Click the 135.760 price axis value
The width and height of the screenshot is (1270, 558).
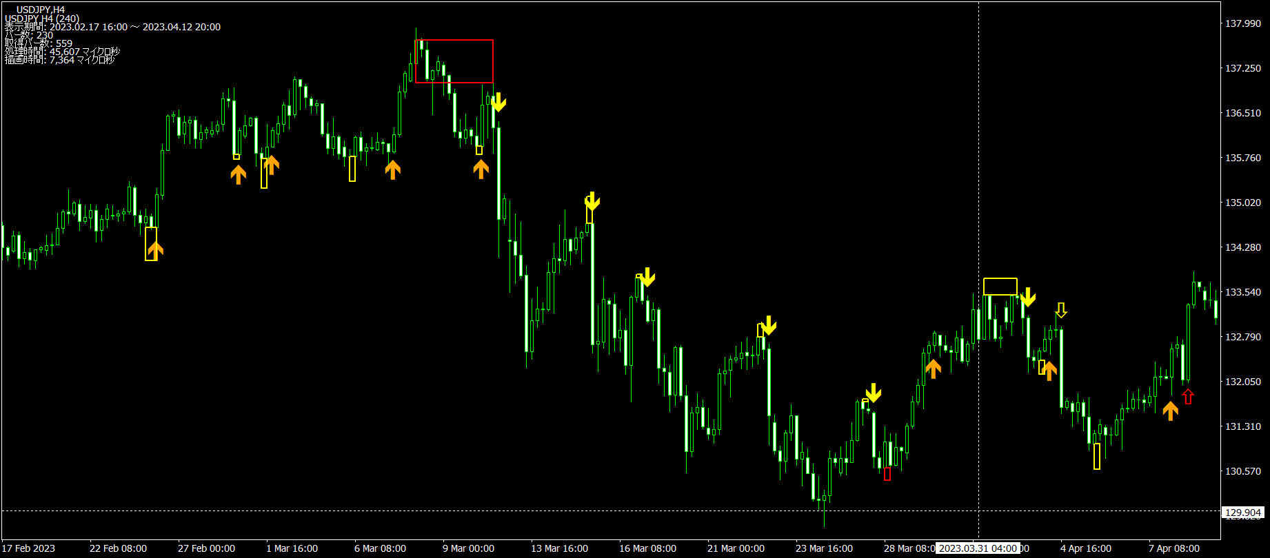1242,158
